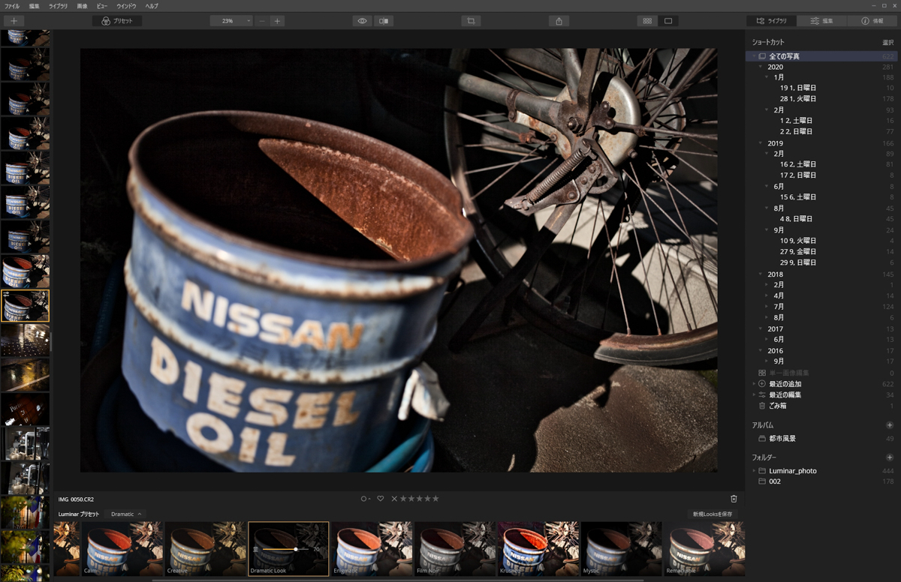Collapse the 1月 month under 2020
Image resolution: width=901 pixels, height=582 pixels.
coord(767,77)
